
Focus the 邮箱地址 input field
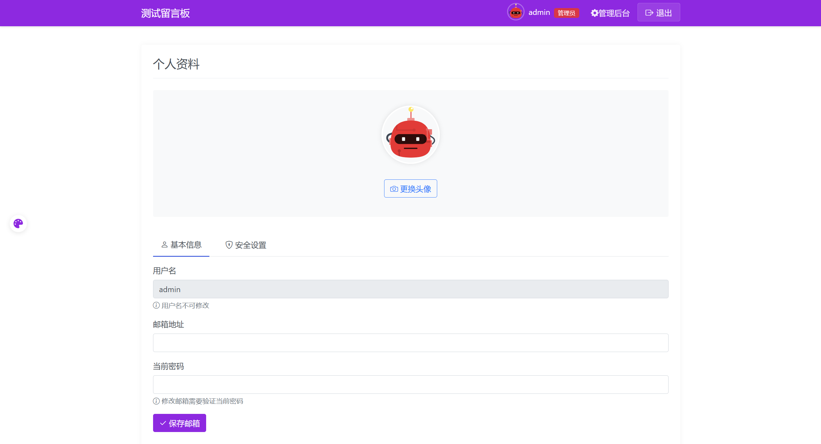[x=411, y=343]
